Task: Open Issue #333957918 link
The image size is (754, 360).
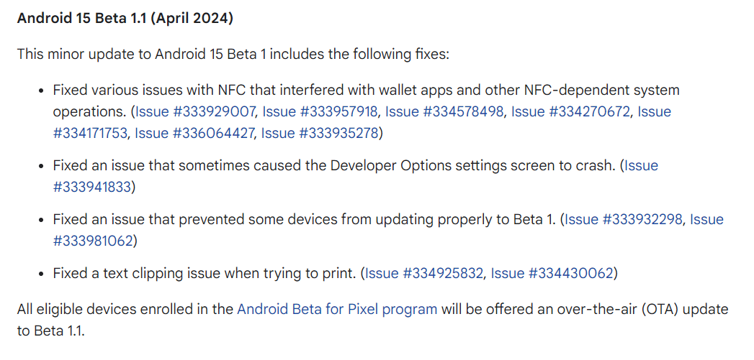Action: (320, 112)
